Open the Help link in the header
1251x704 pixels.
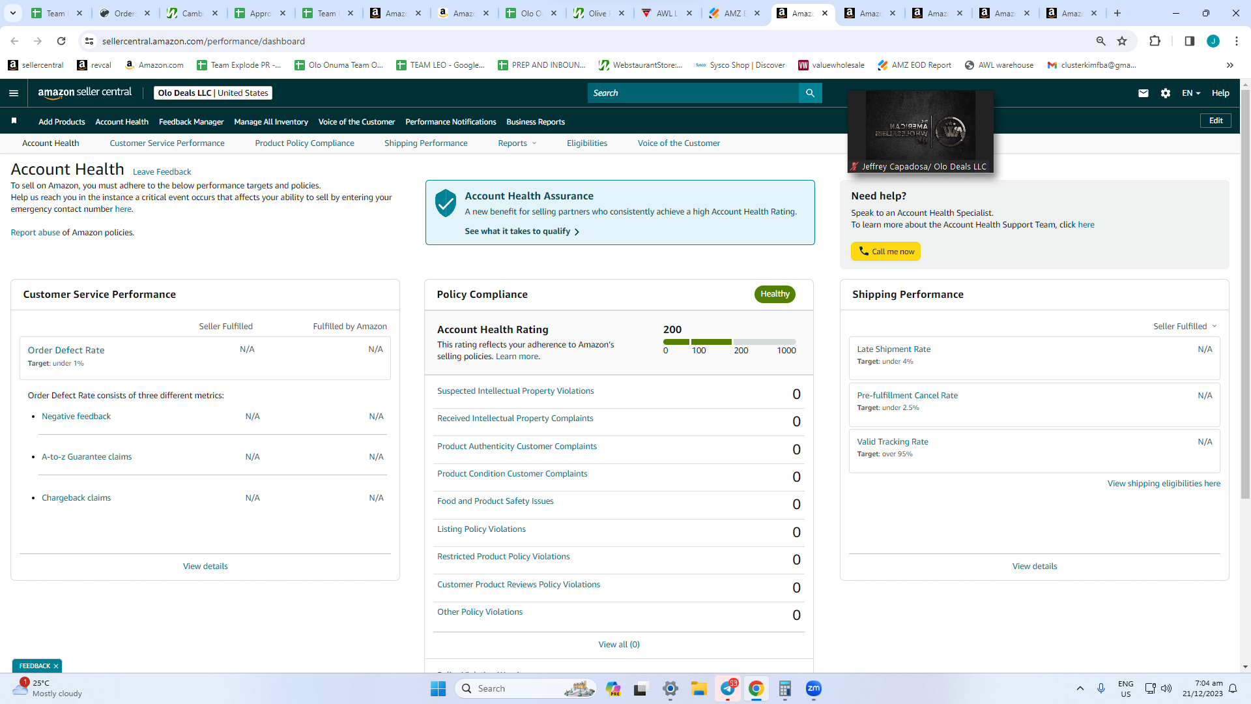pos(1220,93)
